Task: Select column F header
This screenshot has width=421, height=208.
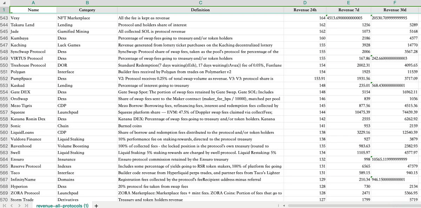Action: coord(395,3)
